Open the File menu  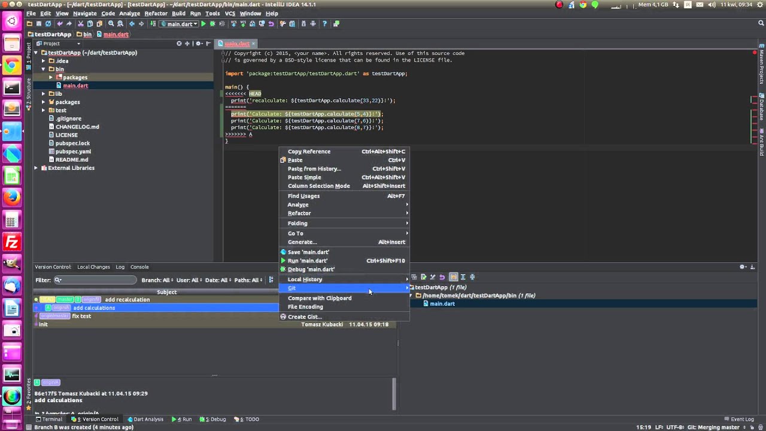(x=31, y=13)
